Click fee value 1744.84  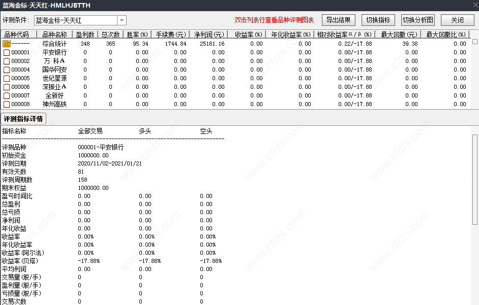175,44
